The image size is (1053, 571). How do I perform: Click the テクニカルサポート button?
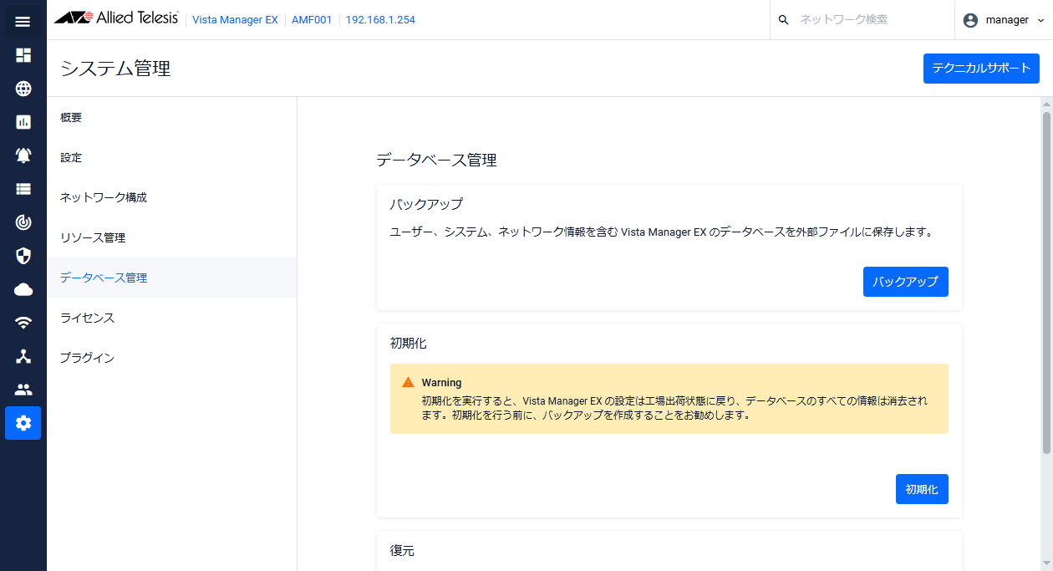[981, 69]
